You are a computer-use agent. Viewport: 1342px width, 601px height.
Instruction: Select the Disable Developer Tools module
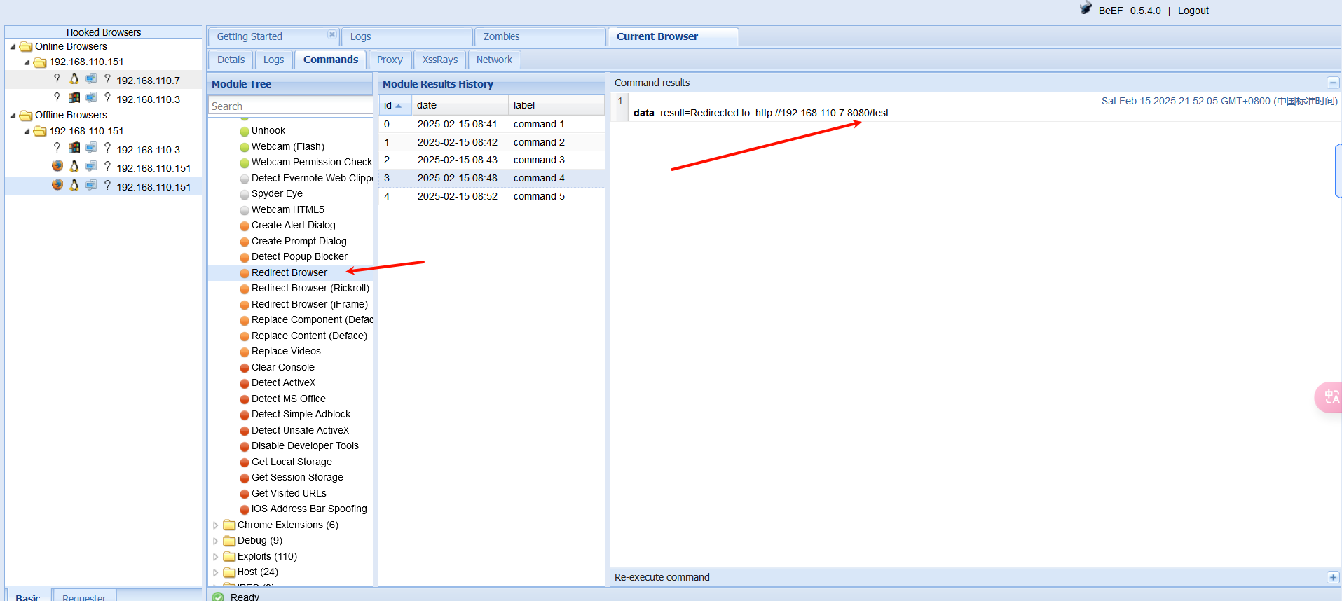click(x=305, y=446)
